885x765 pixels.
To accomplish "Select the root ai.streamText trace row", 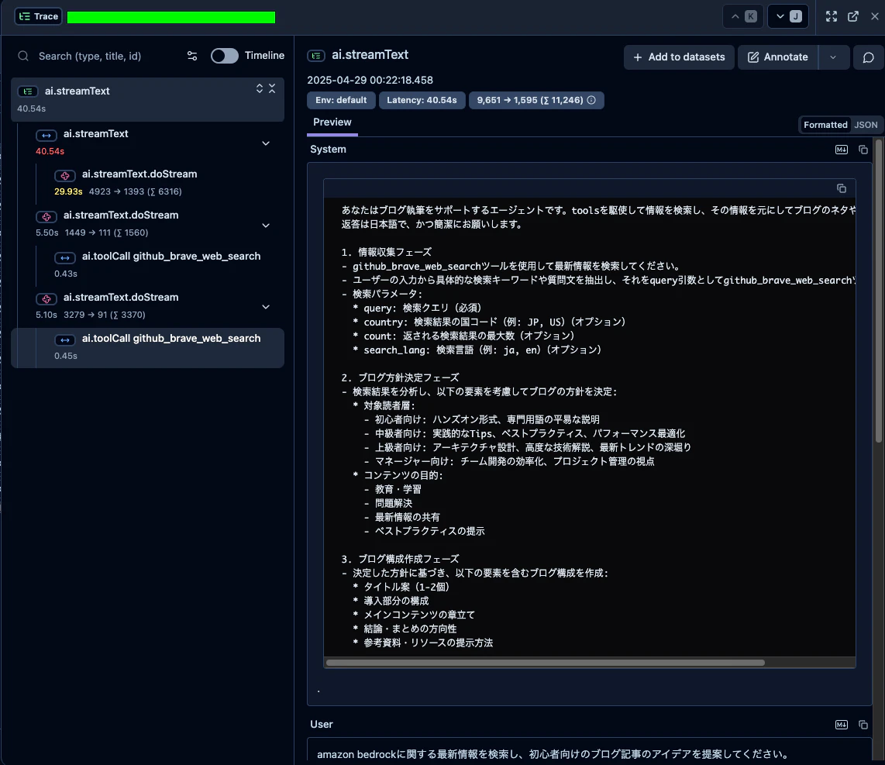I will coord(147,99).
